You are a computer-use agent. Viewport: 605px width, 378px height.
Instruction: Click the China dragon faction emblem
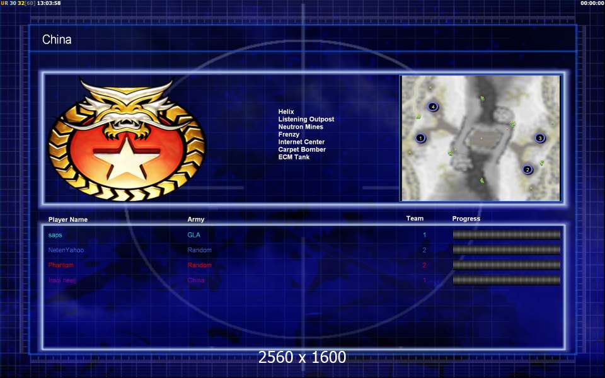pos(127,140)
